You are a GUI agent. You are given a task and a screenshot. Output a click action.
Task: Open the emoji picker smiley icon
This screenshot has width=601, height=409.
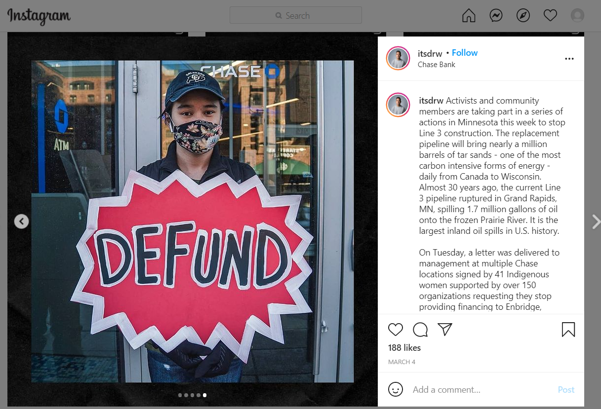tap(396, 389)
